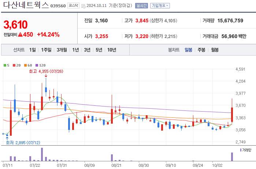Click the stock name 다산네트웍스

pos(26,5)
